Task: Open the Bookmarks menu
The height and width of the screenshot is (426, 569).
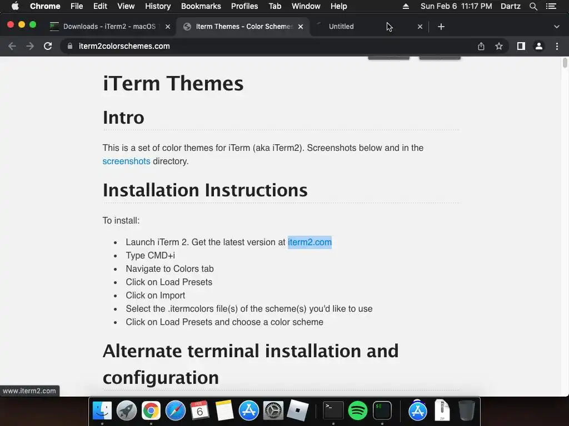Action: 201,6
